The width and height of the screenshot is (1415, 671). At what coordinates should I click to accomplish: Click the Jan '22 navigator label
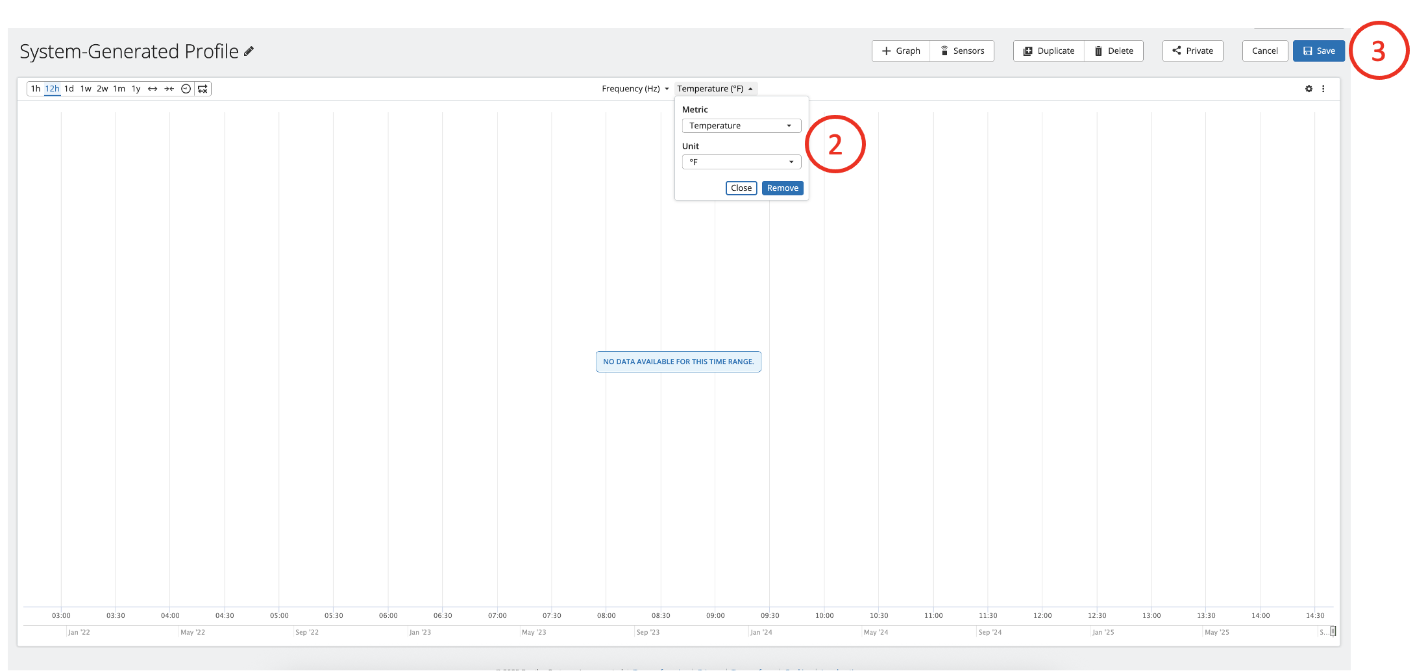[79, 633]
